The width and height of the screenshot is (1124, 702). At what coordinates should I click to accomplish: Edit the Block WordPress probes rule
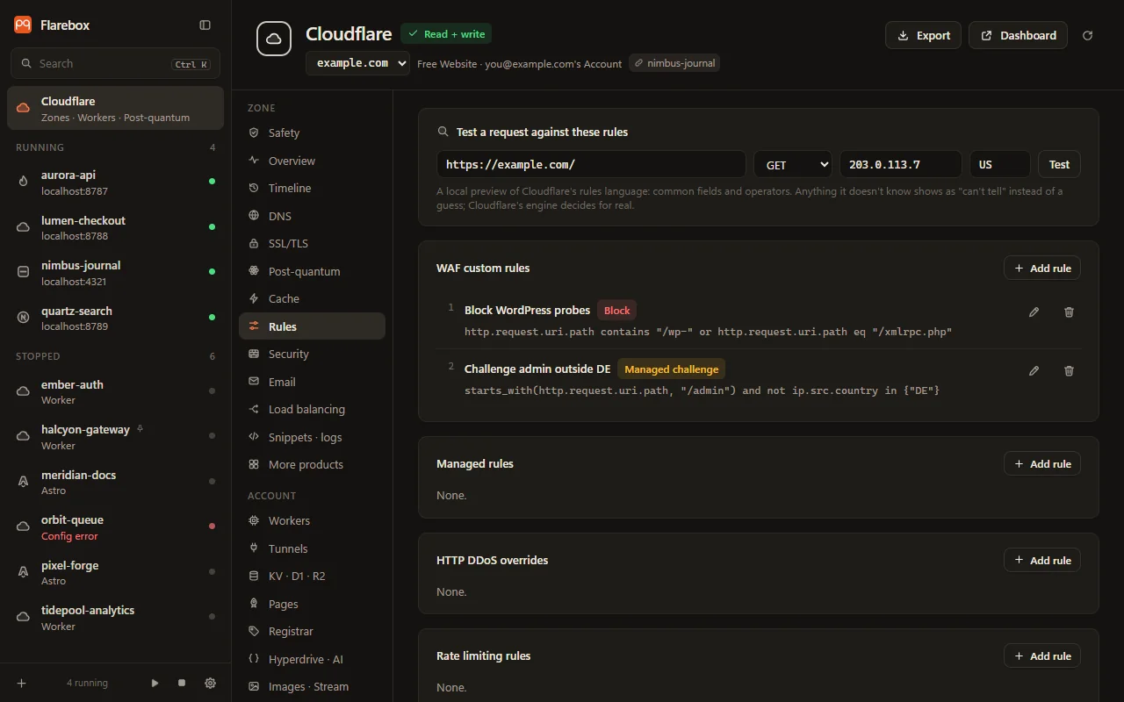pyautogui.click(x=1034, y=312)
